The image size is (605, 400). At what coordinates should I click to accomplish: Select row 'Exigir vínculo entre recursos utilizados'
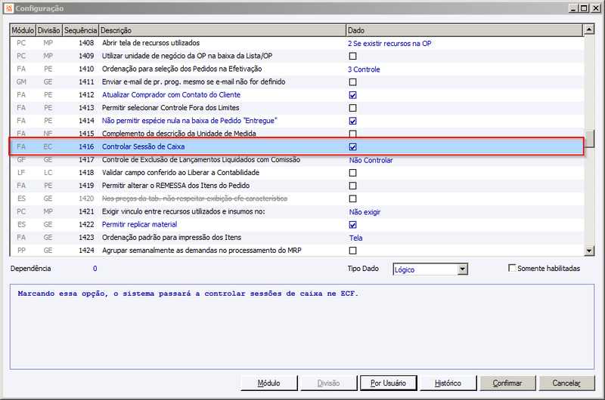(x=296, y=211)
